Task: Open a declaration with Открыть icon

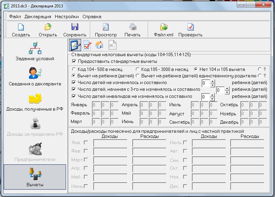Action: click(x=48, y=27)
